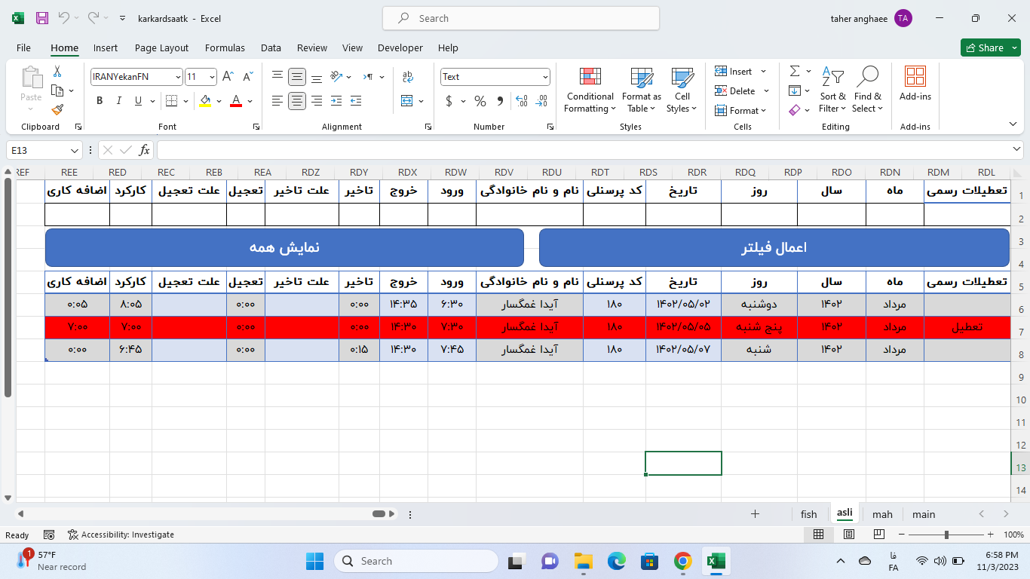Toggle Italic formatting
The image size is (1030, 579).
click(x=118, y=101)
